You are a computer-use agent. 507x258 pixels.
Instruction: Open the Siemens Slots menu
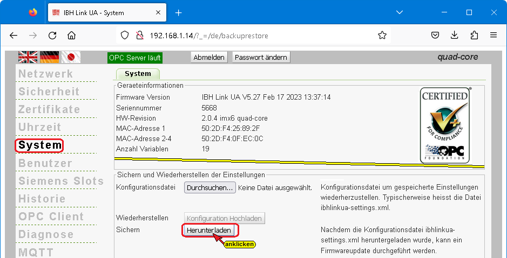click(x=61, y=181)
